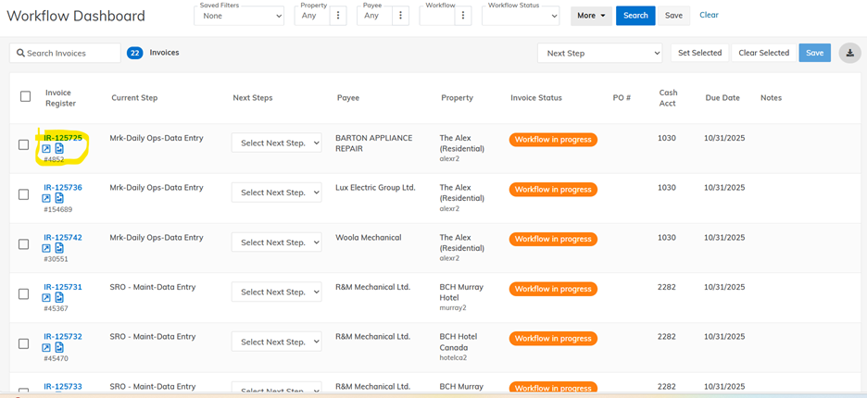Open the Next Step bulk dropdown
Viewport: 867px width, 398px height.
coord(600,53)
